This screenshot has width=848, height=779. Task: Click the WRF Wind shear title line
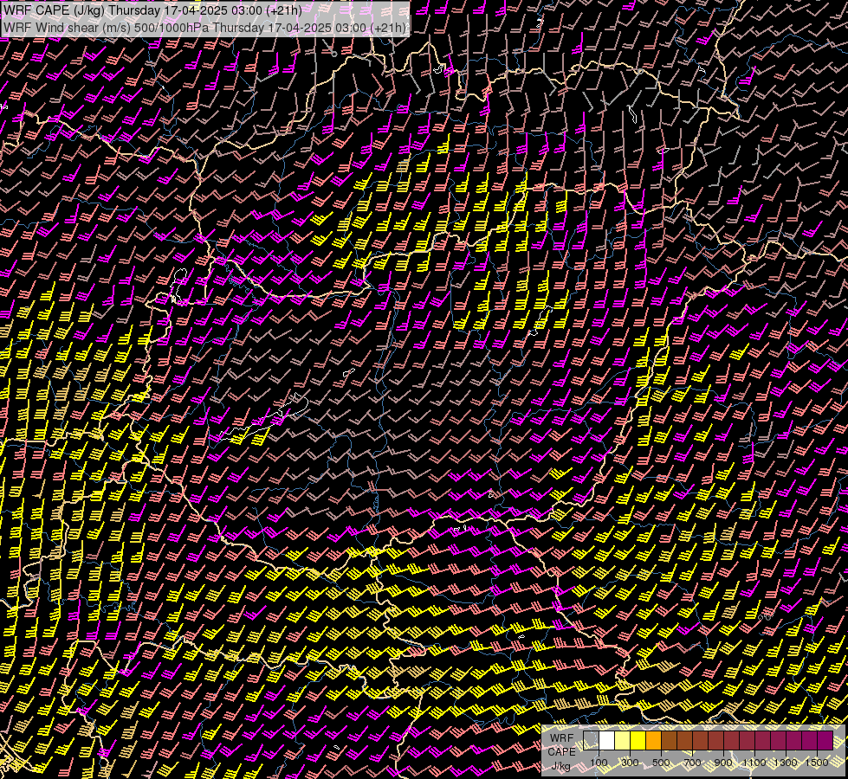pos(204,28)
